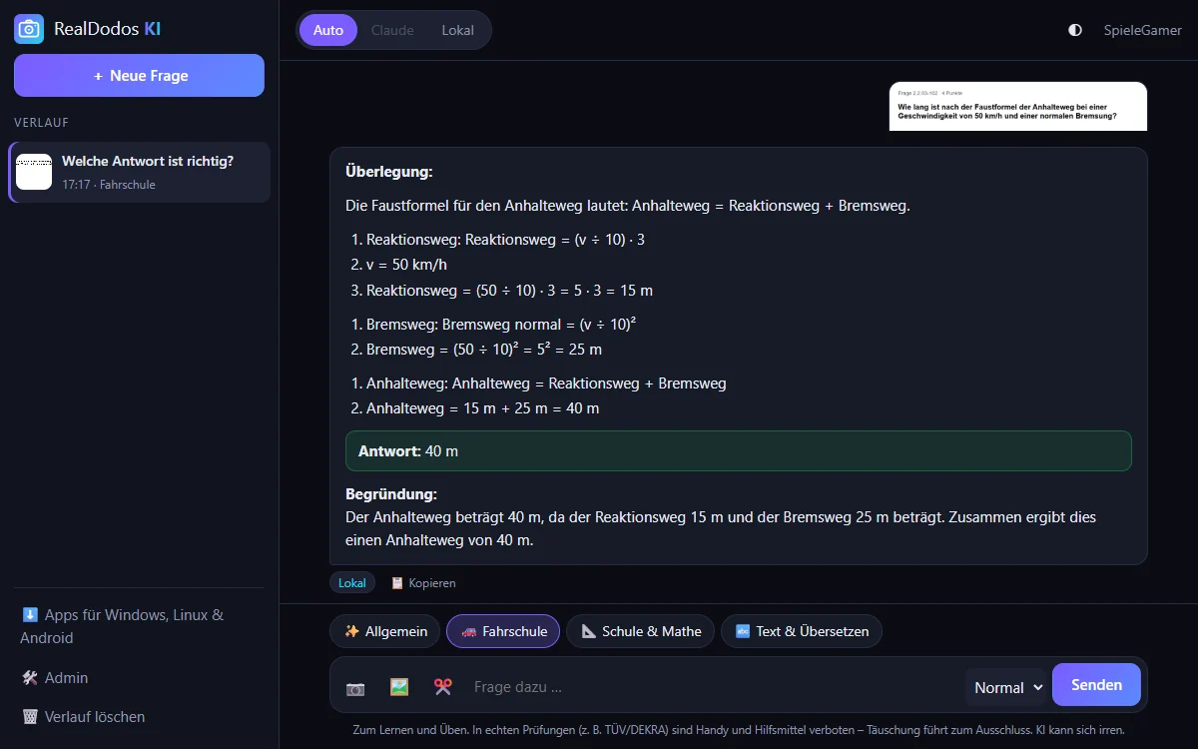Viewport: 1198px width, 749px height.
Task: Copy the answer with Kopieren
Action: point(423,582)
